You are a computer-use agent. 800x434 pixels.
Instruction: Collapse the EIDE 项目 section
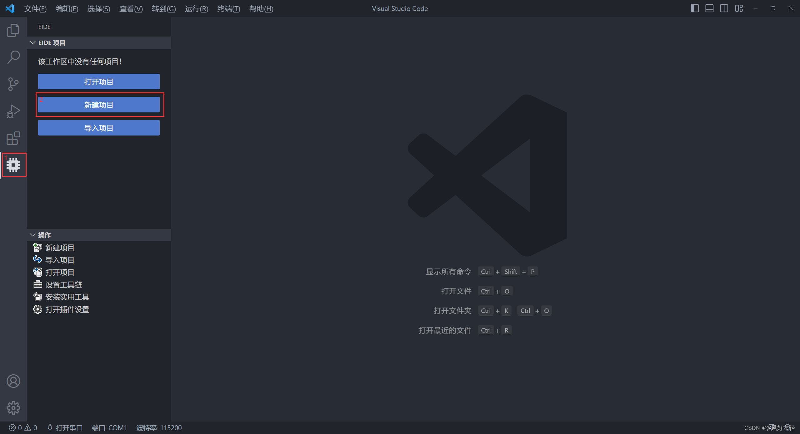pyautogui.click(x=32, y=43)
